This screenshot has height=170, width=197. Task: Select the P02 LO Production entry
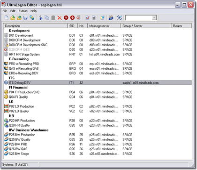click(x=22, y=106)
